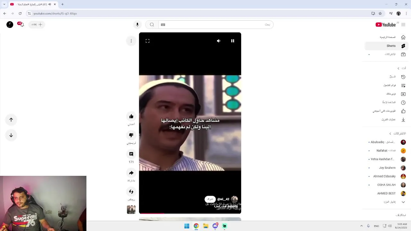
Task: Dislike this Short with thumbs down
Action: [x=131, y=135]
